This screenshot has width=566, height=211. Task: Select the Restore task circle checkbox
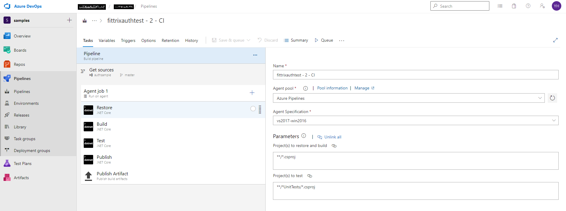click(x=253, y=109)
